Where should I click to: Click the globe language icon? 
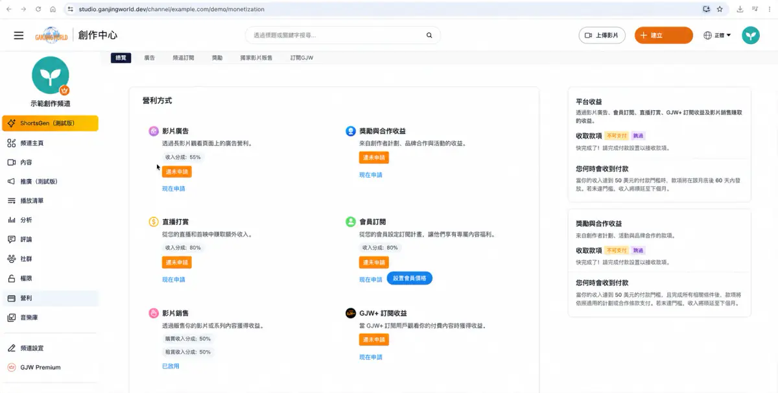[707, 36]
